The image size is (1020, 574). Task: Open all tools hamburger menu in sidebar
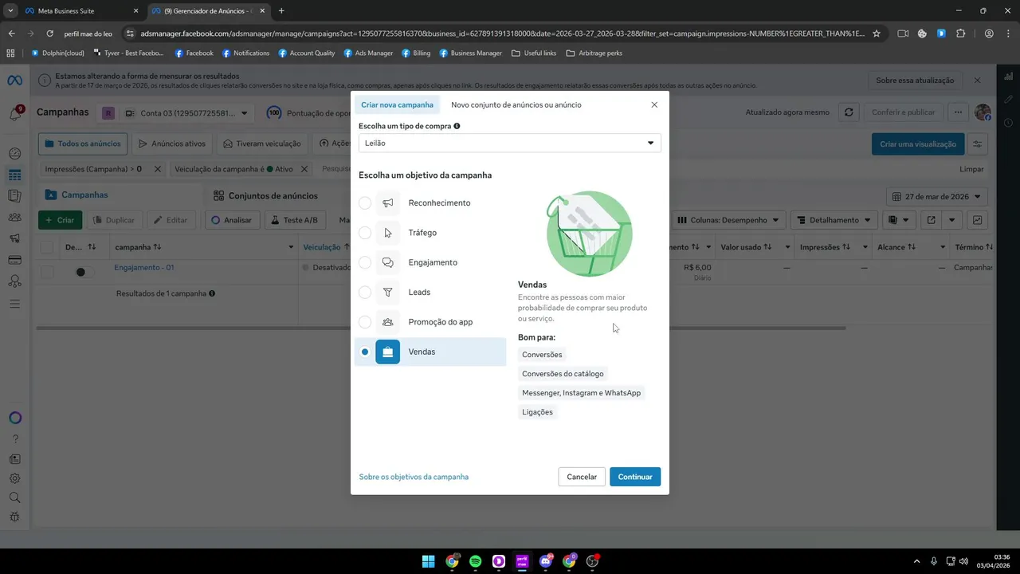click(14, 304)
